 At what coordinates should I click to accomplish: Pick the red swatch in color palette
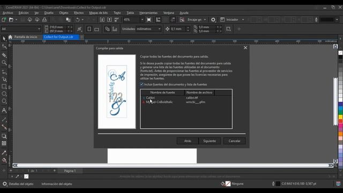(x=340, y=121)
